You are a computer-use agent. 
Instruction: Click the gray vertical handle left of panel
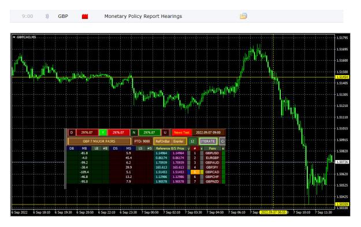tap(65, 159)
